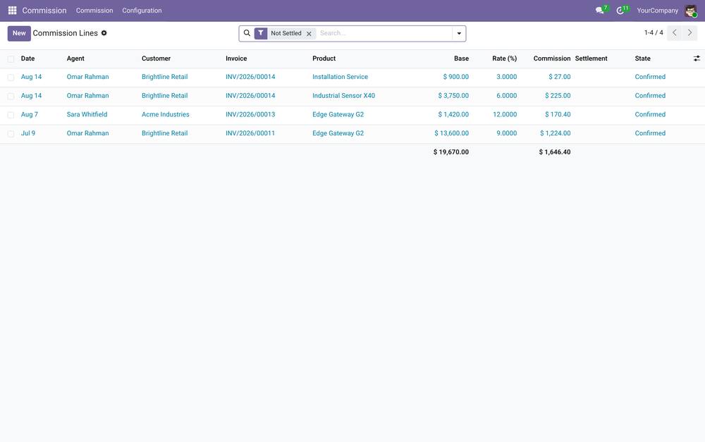
Task: Click the Sara Whitfield agent cell
Action: click(87, 115)
